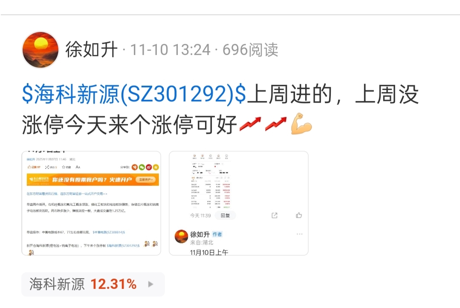460x308 pixels.
Task: Tap the red Weibo share icon
Action: point(149,167)
